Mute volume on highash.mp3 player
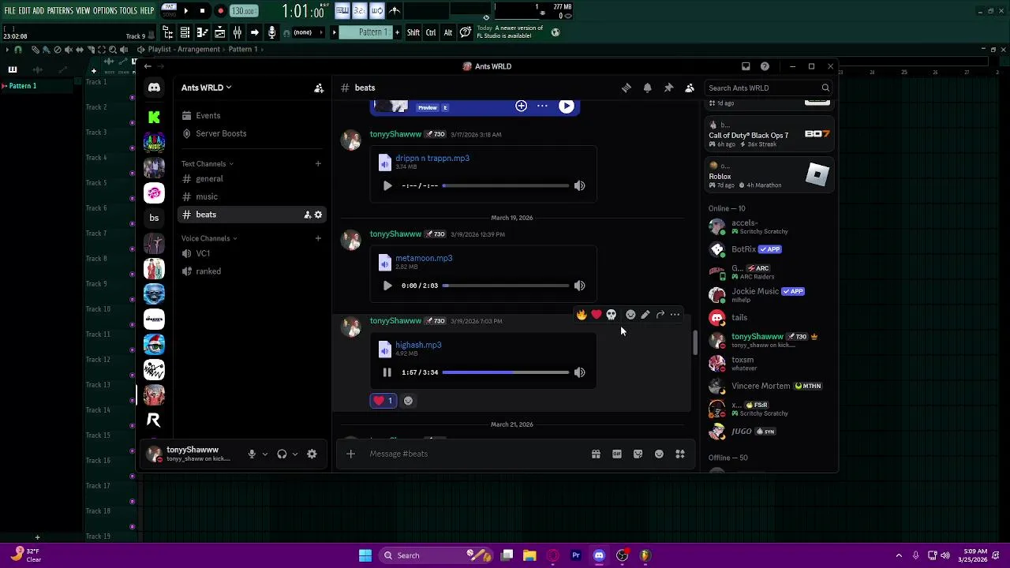This screenshot has width=1010, height=568. pyautogui.click(x=580, y=372)
